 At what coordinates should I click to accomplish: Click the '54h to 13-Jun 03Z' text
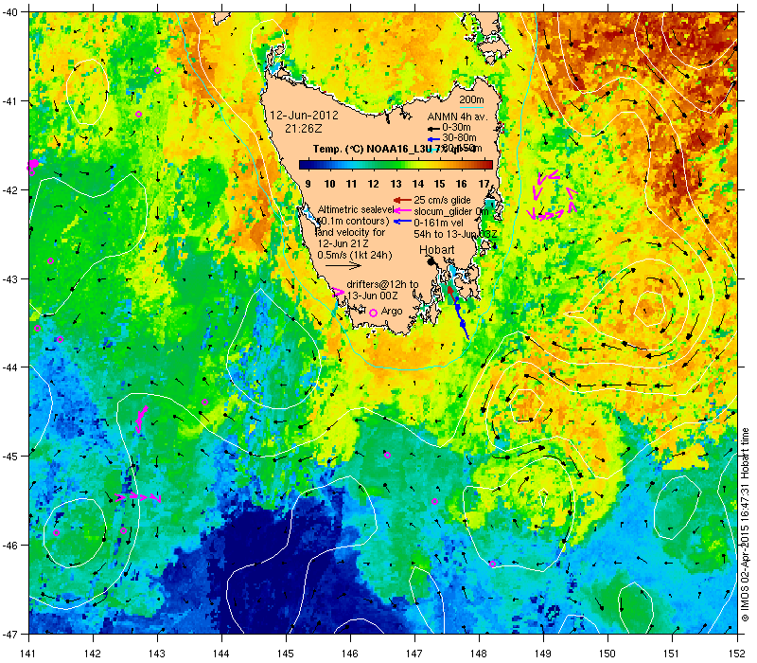(455, 234)
